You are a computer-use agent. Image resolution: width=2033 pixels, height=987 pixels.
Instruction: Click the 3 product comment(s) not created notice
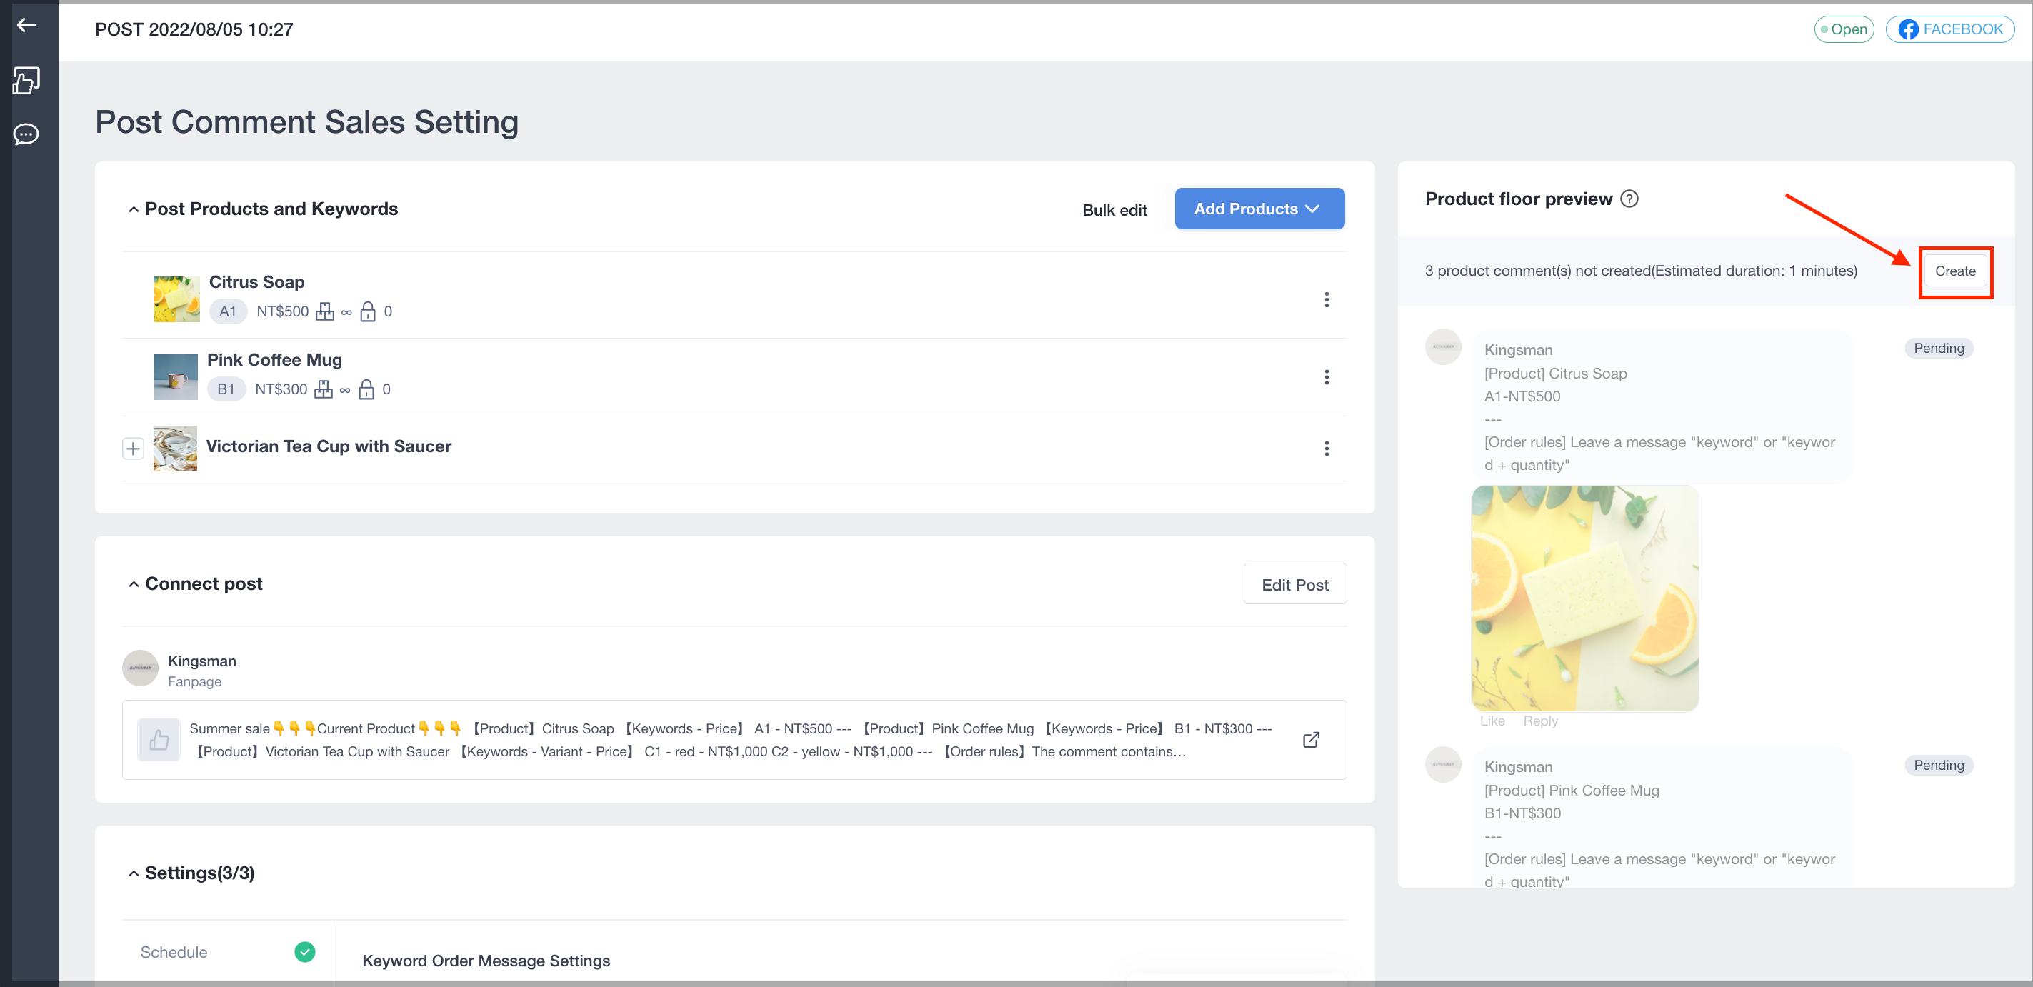[x=1640, y=271]
